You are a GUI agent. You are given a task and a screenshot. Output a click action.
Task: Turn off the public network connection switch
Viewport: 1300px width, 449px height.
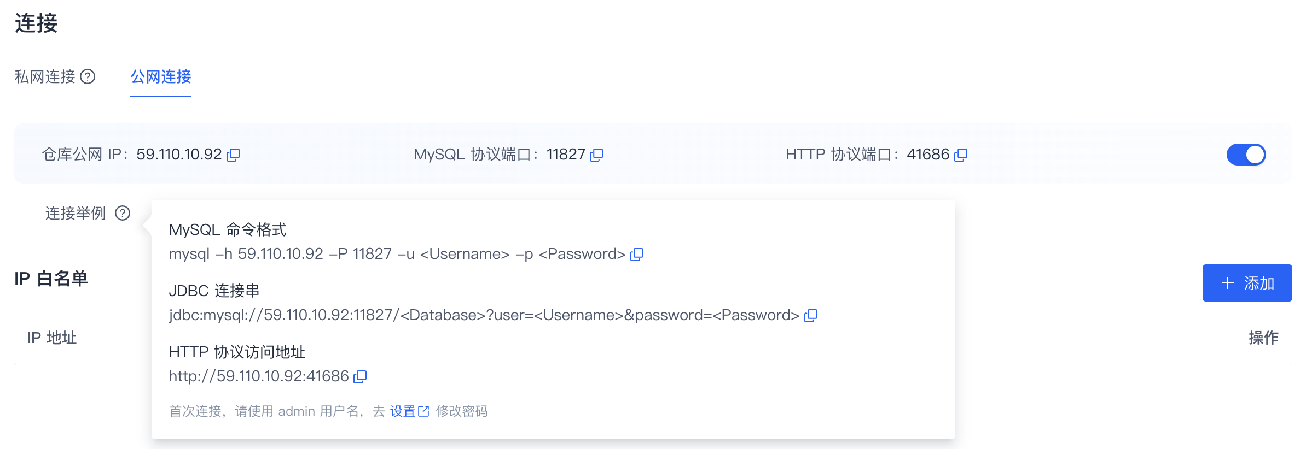1246,155
